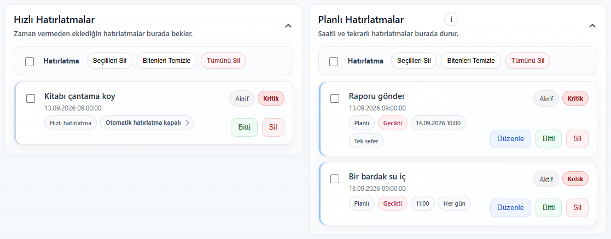Click Bitenleri Temizle in Planlı Hatırlatmalar
Viewport: 611px width, 239px height.
click(471, 61)
